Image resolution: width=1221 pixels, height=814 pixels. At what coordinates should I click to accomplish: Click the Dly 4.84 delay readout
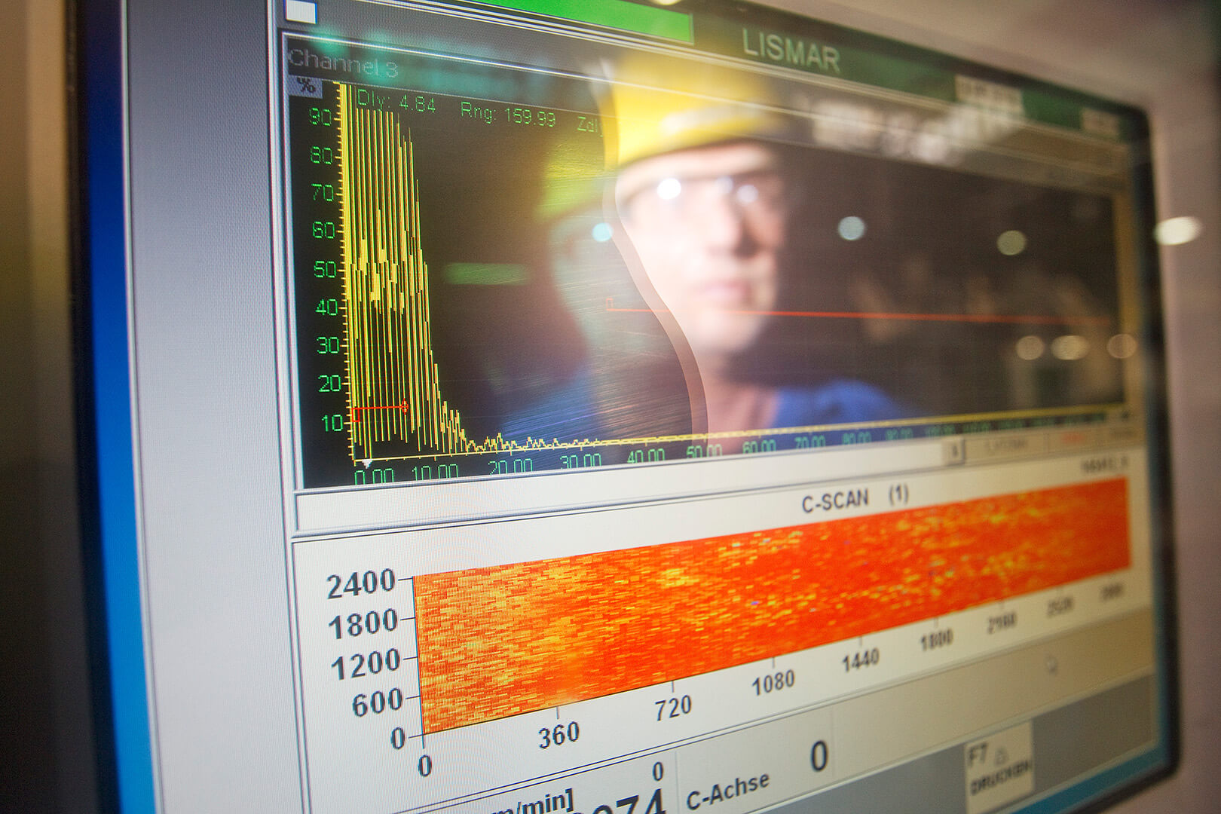[x=396, y=102]
